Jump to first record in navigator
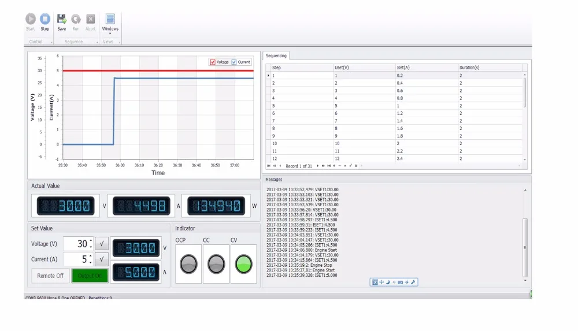 pyautogui.click(x=268, y=166)
